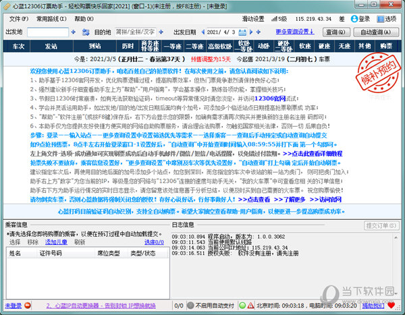Viewport: 405px width, 315px height.
Task: Click the 选项 options icon
Action: tap(380, 19)
